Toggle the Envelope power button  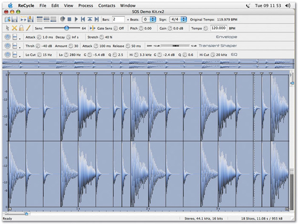[x=8, y=37]
